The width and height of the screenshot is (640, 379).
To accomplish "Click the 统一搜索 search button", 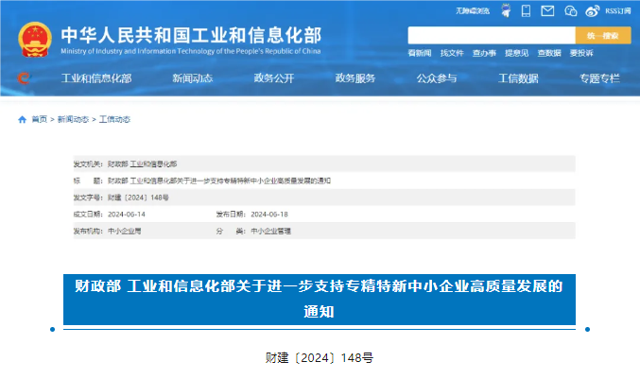I will [x=603, y=36].
